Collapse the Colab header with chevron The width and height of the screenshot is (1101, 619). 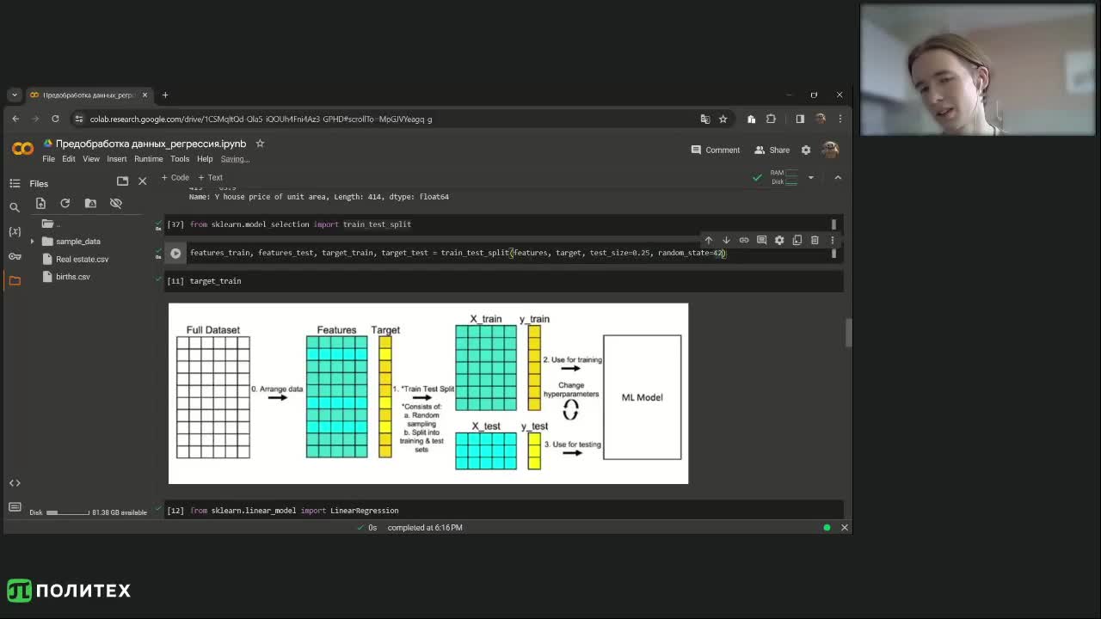[x=838, y=177]
